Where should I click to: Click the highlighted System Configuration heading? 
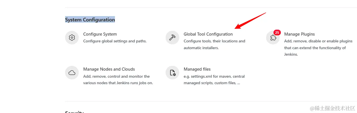(90, 20)
